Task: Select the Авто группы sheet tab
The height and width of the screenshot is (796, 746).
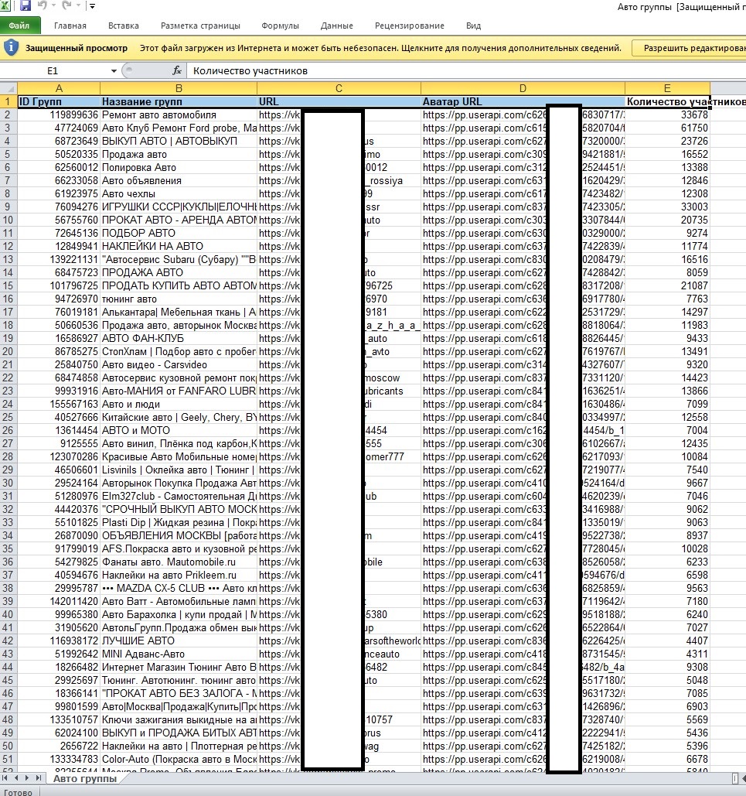Action: click(x=85, y=778)
